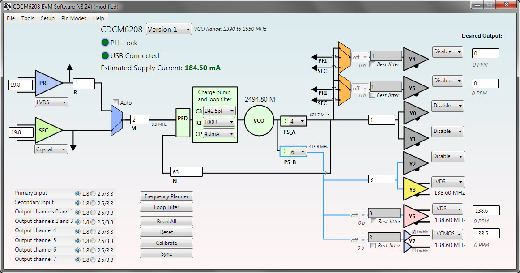Check Best Jitter for Y7
Screen dimensions: 520x273
[373, 245]
